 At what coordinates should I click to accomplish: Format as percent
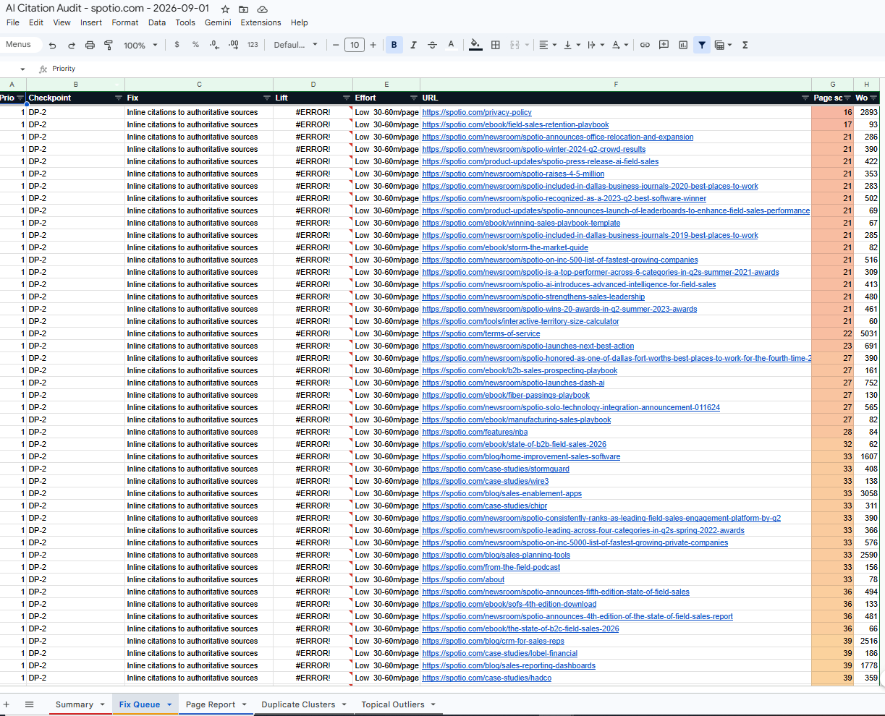click(195, 45)
